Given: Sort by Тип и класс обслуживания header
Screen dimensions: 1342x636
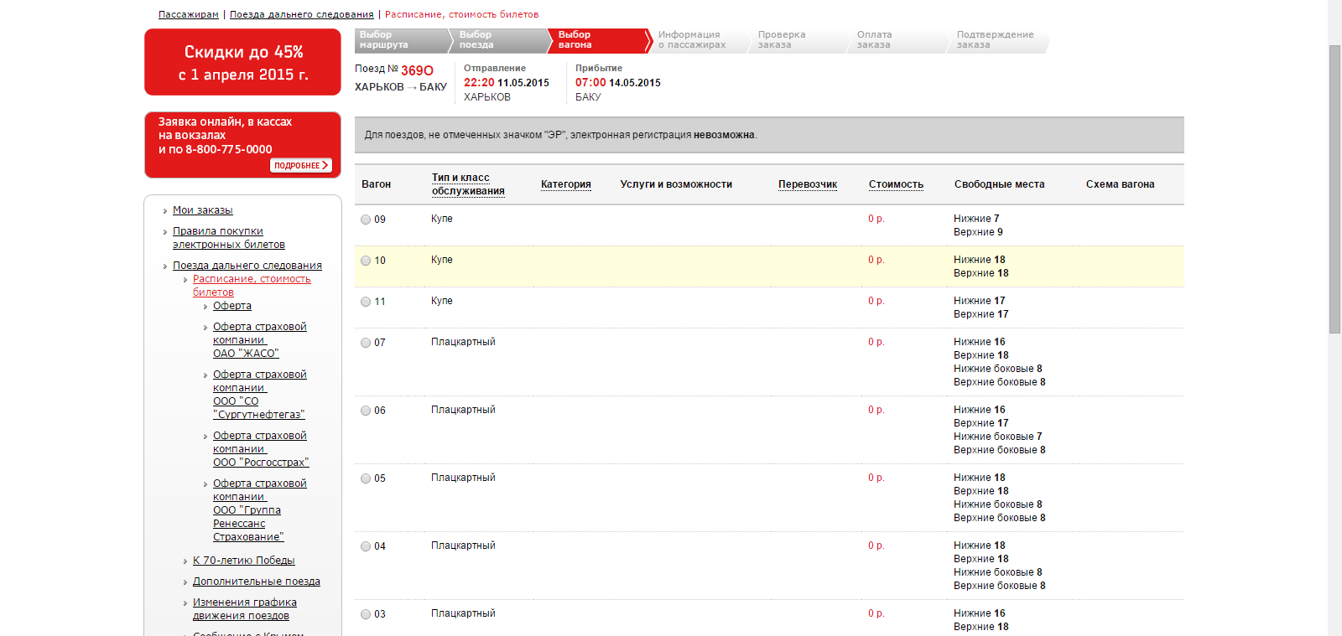Looking at the screenshot, I should (468, 184).
